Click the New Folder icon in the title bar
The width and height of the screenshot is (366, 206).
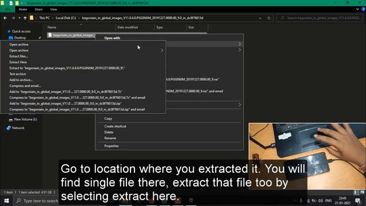(17, 3)
